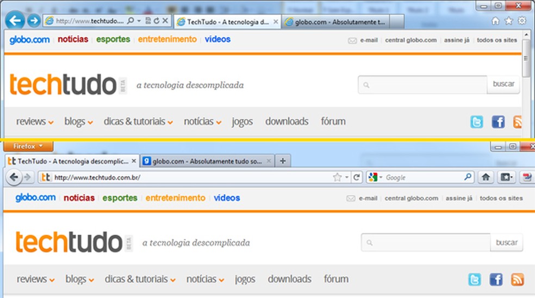535x298 pixels.
Task: Open IE favorites star icon
Action: (509, 21)
